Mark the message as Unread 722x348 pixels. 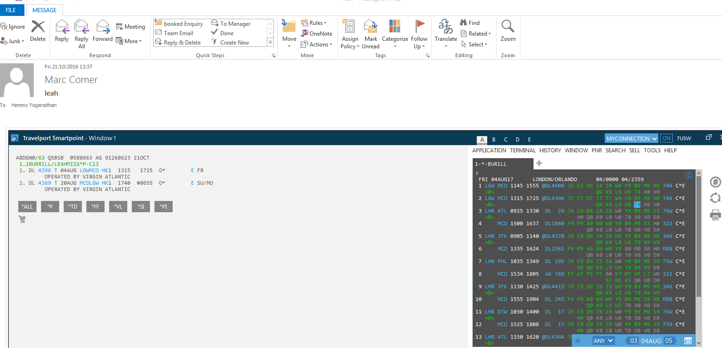(371, 34)
